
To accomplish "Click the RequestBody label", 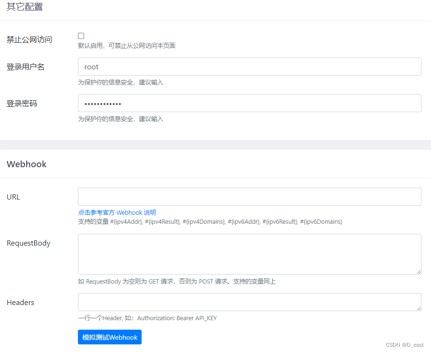I will click(x=29, y=243).
